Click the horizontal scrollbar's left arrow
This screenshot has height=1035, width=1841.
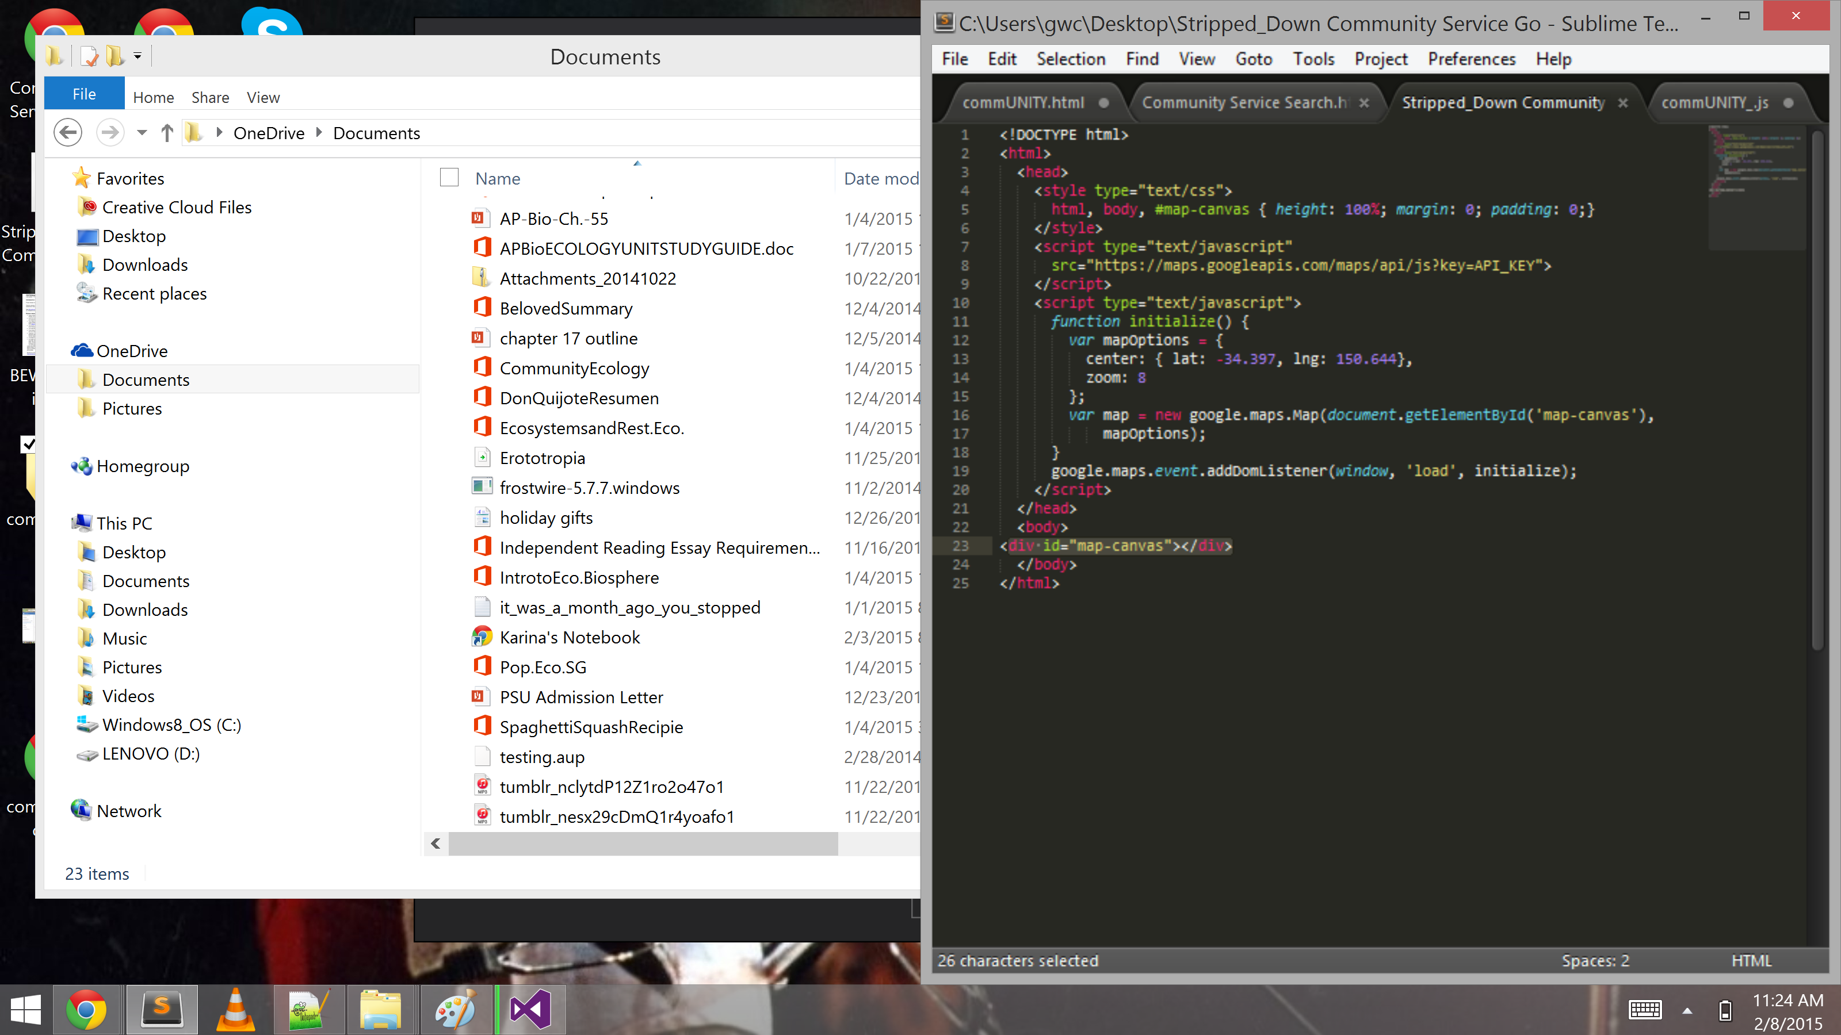(x=436, y=844)
